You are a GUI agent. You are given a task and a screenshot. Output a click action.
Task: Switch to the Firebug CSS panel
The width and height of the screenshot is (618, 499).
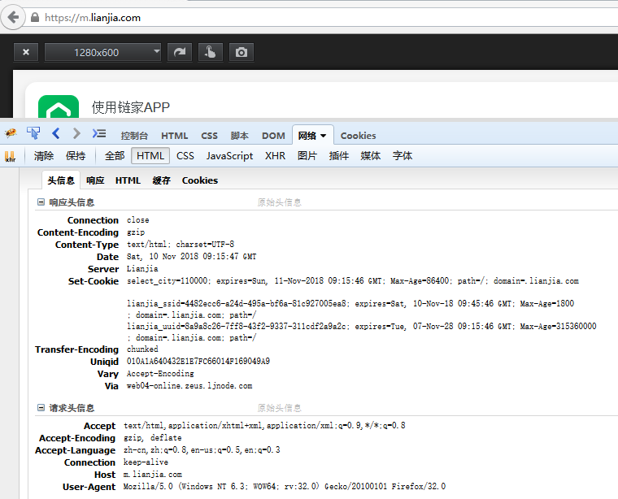pyautogui.click(x=209, y=136)
